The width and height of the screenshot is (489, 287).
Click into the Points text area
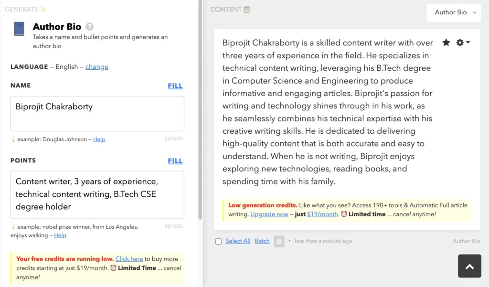pyautogui.click(x=97, y=194)
